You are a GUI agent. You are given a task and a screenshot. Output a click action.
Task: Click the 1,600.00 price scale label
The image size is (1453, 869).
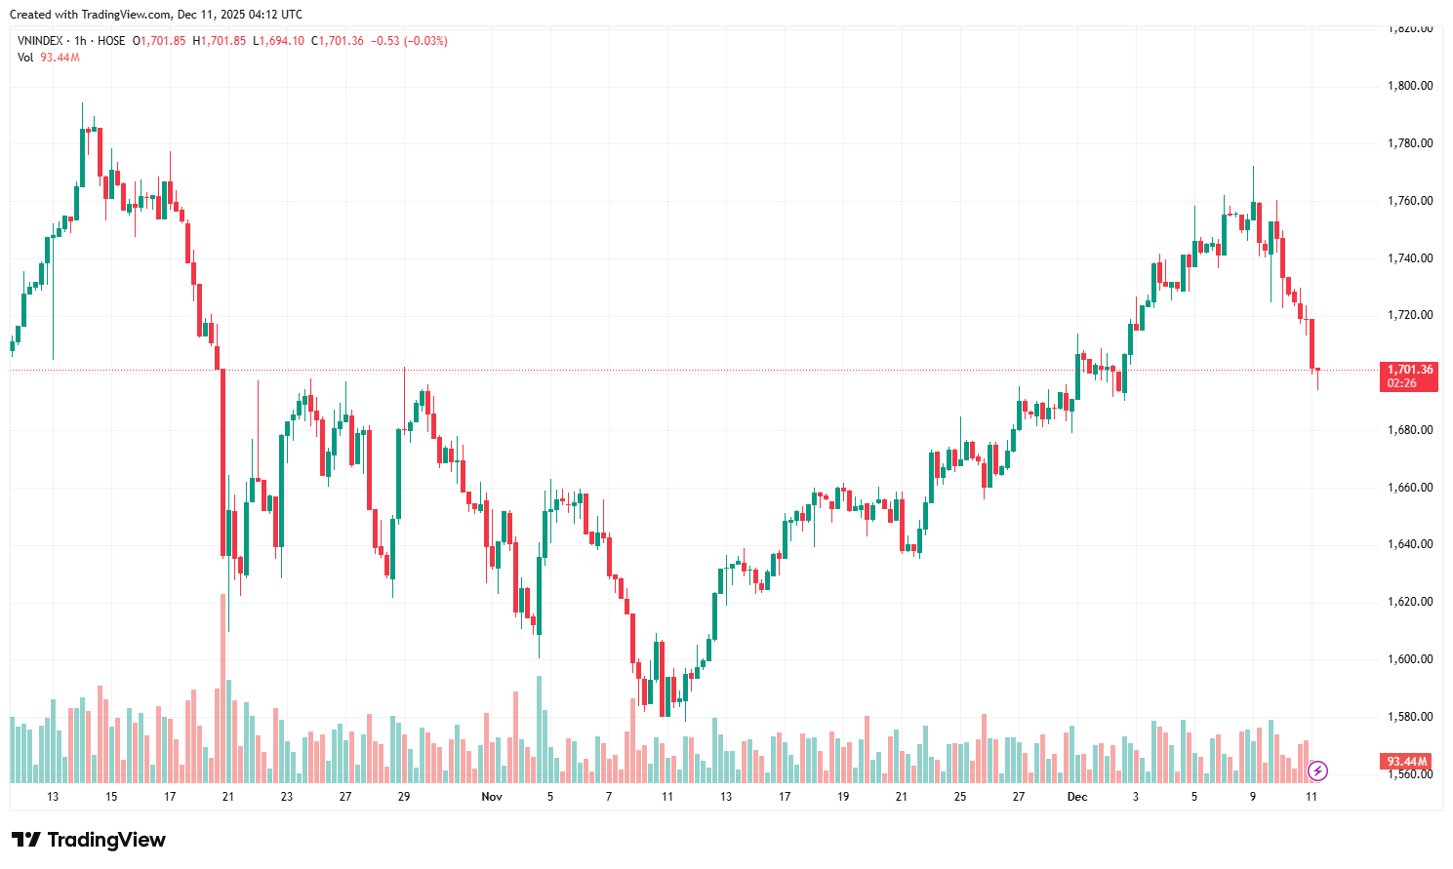(x=1410, y=659)
